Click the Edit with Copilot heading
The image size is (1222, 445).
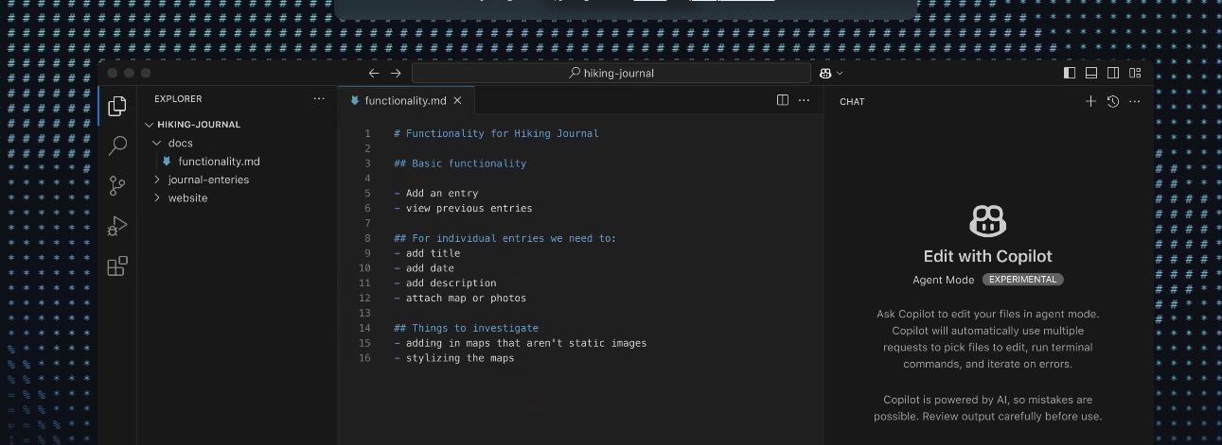point(987,256)
